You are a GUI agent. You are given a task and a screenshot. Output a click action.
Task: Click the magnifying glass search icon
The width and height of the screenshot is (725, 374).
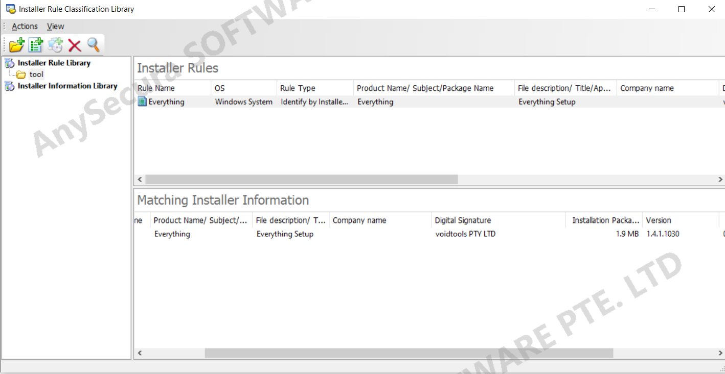click(93, 45)
